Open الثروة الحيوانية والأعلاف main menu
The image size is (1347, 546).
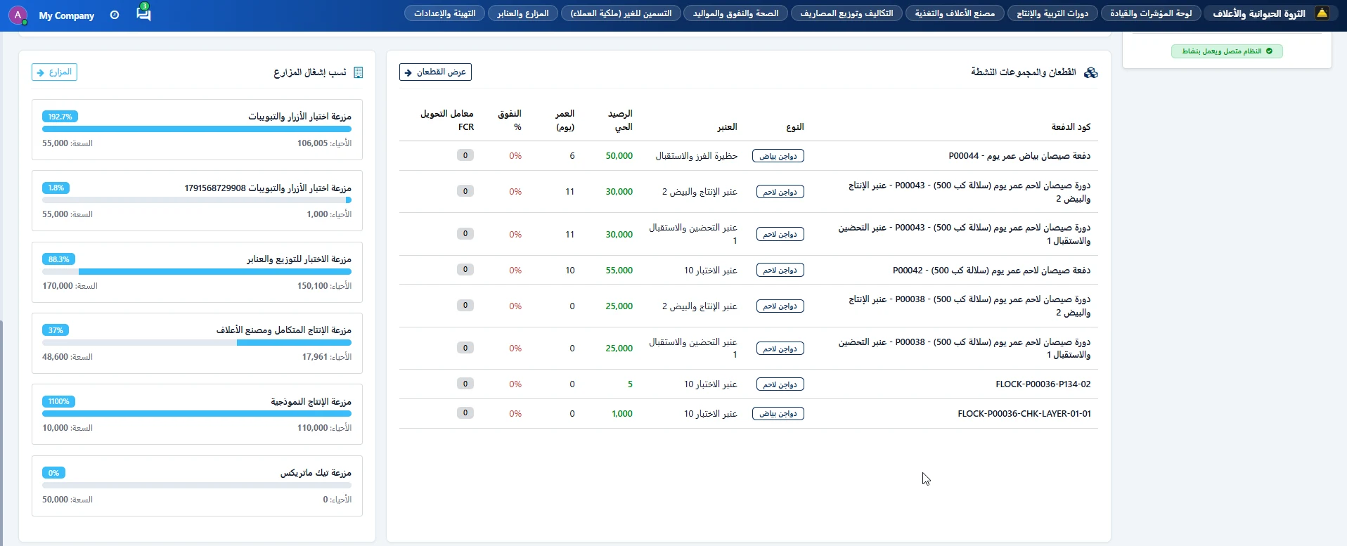pos(1258,13)
